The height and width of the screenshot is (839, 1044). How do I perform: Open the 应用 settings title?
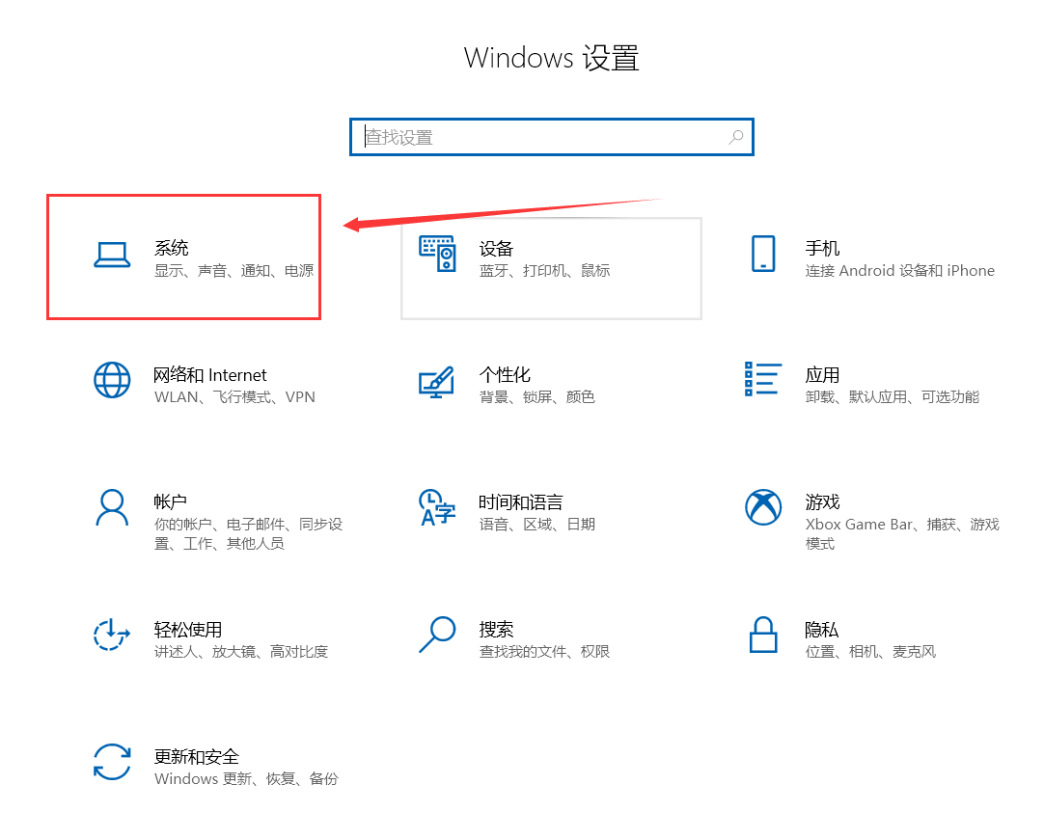coord(822,374)
